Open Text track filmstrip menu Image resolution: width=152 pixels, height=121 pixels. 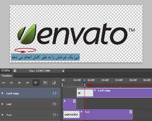click(55, 115)
